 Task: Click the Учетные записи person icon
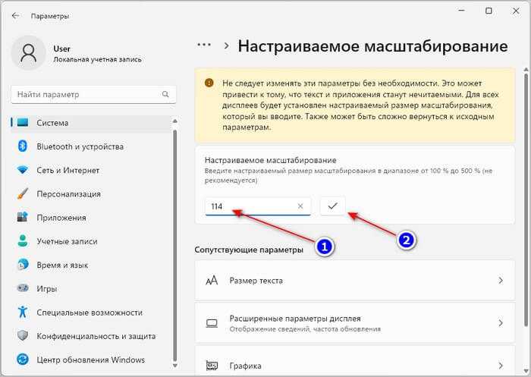coord(23,240)
